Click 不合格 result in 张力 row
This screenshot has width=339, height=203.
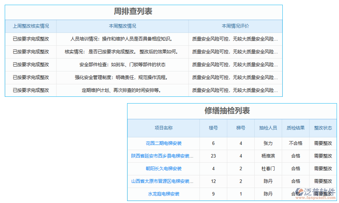[x=295, y=143]
